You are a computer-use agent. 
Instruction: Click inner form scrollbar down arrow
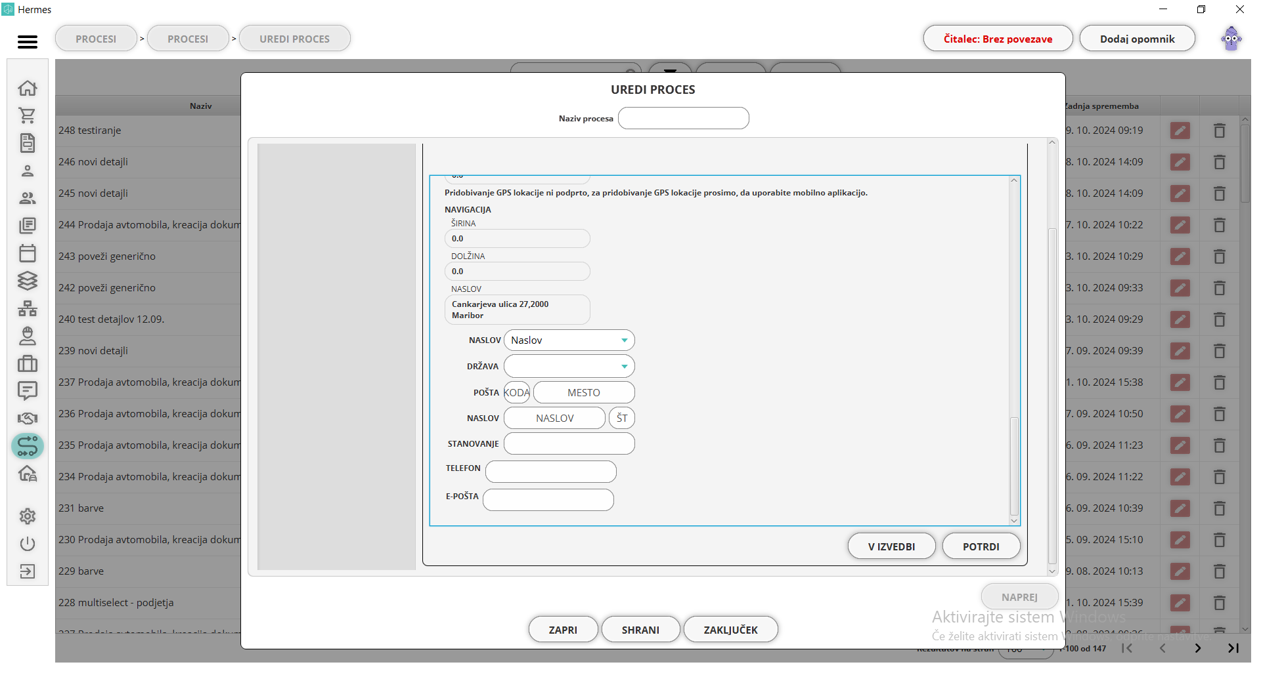(x=1014, y=521)
